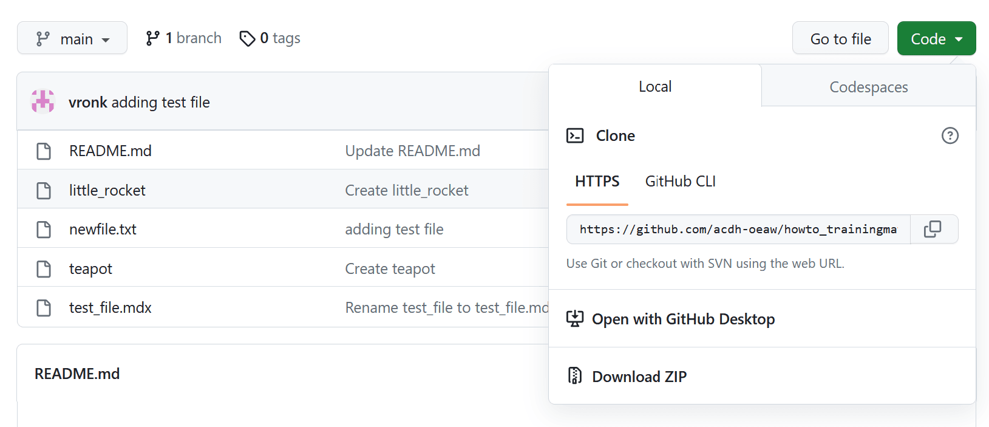Screen dimensions: 989x427
Task: Open with GitHub Desktop
Action: [682, 319]
